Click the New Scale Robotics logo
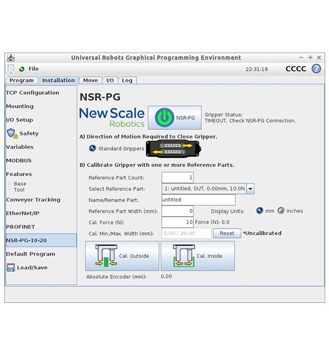 point(112,117)
